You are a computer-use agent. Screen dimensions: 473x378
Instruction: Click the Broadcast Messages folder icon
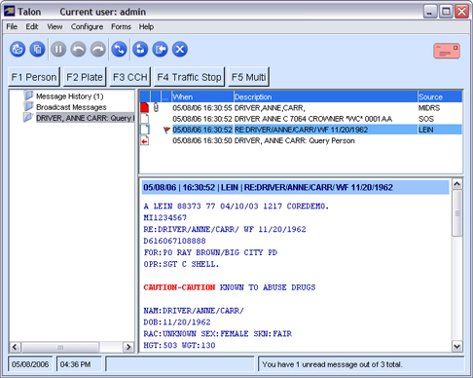[x=28, y=106]
